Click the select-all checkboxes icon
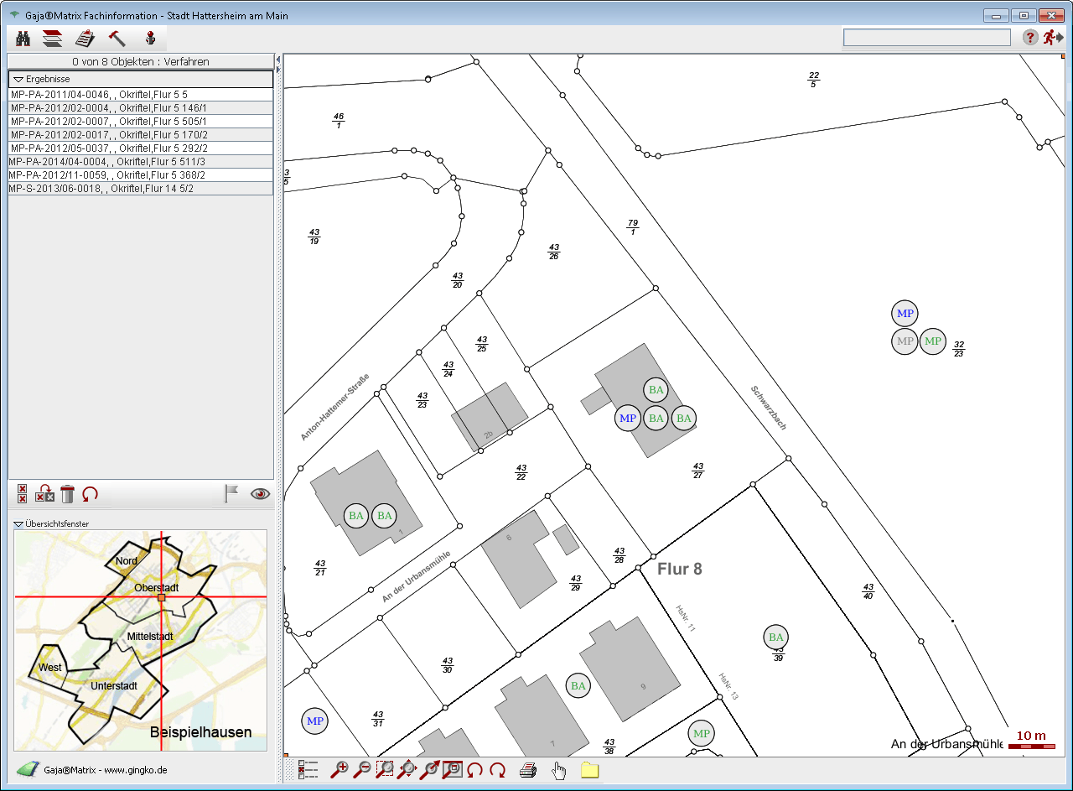 [23, 494]
